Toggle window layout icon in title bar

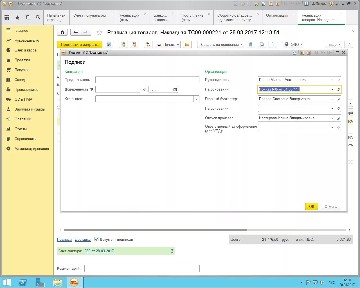307,4
